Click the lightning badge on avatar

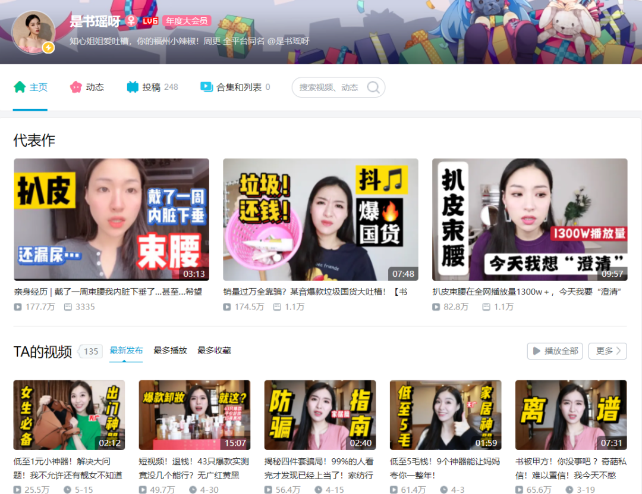point(48,48)
